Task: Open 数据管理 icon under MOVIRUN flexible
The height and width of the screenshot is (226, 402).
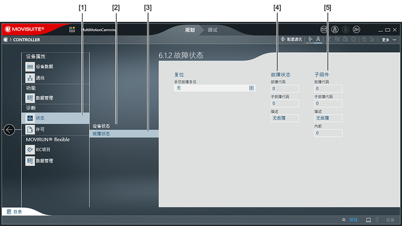Action: (x=30, y=161)
